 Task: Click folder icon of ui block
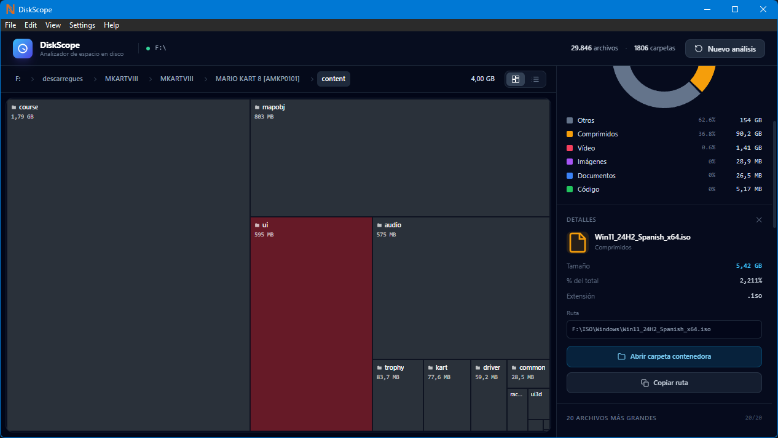(257, 225)
